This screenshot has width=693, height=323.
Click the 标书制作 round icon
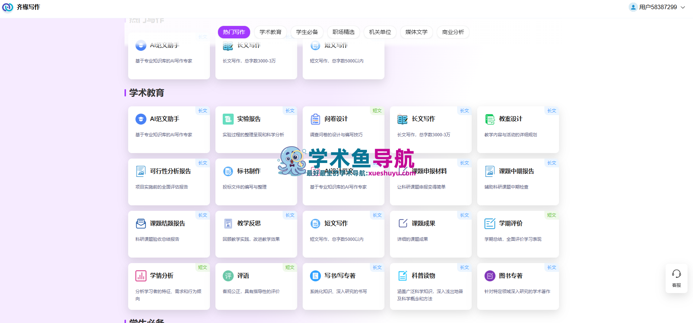[x=228, y=171]
